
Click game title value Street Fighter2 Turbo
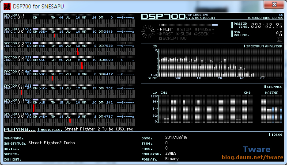tap(52, 143)
